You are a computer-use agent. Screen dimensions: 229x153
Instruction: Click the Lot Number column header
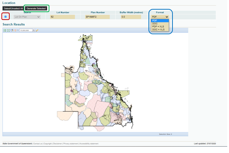click(63, 12)
